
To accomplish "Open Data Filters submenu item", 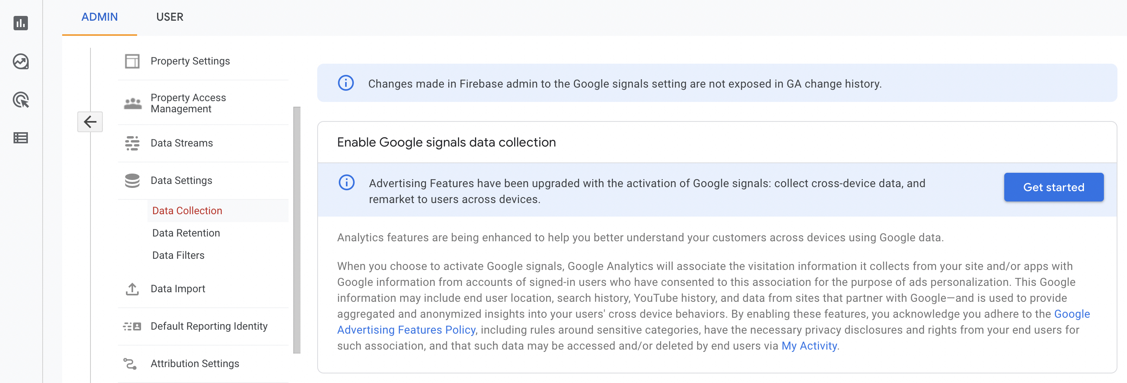I will pos(178,255).
